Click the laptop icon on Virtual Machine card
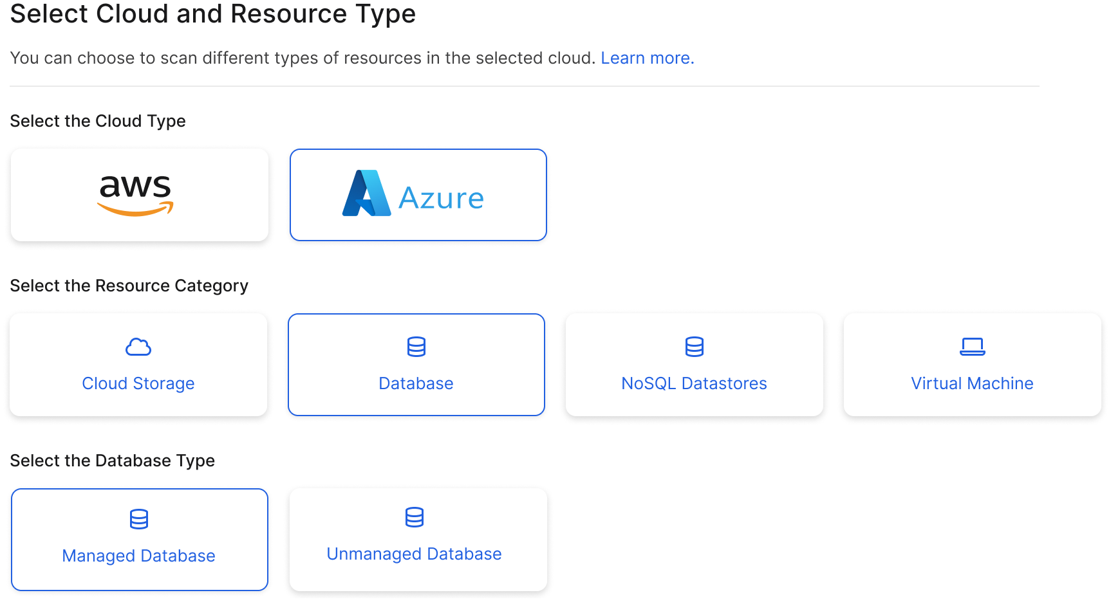The width and height of the screenshot is (1111, 604). click(972, 347)
